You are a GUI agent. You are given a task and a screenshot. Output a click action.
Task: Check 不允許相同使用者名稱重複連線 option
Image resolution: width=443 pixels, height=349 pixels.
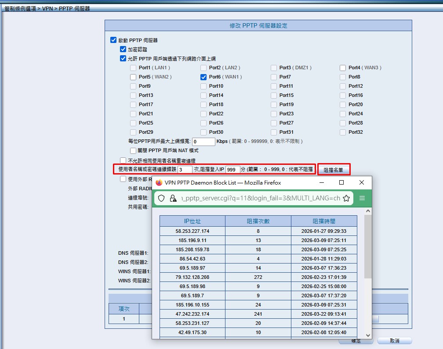(123, 161)
